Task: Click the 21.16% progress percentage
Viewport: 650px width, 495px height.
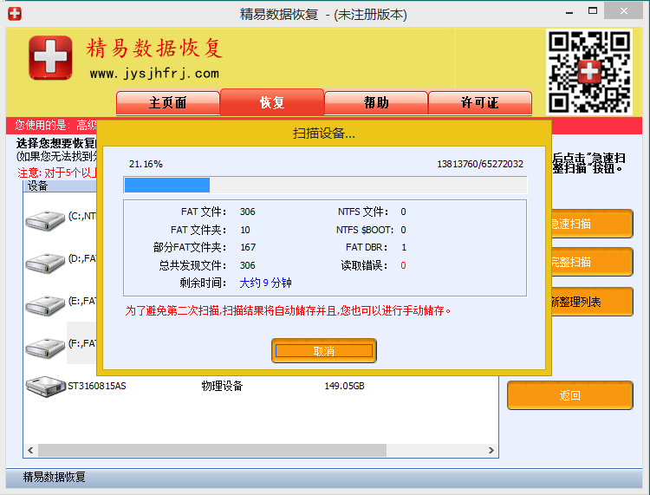Action: point(146,164)
